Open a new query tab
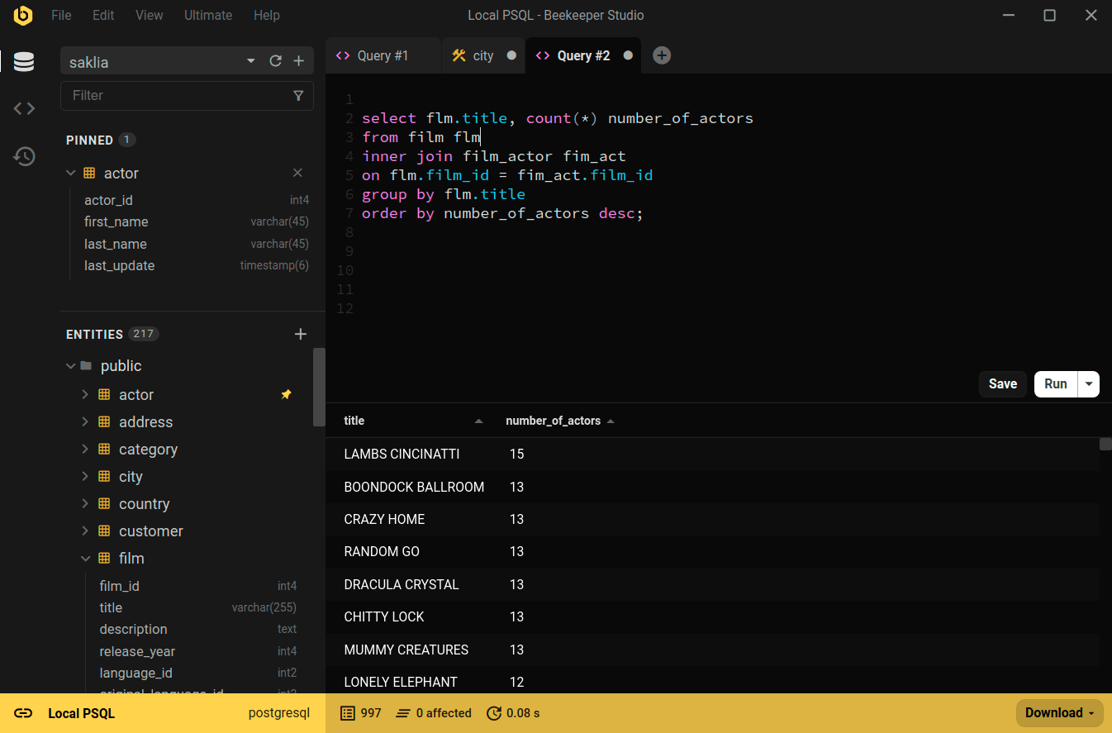 661,55
